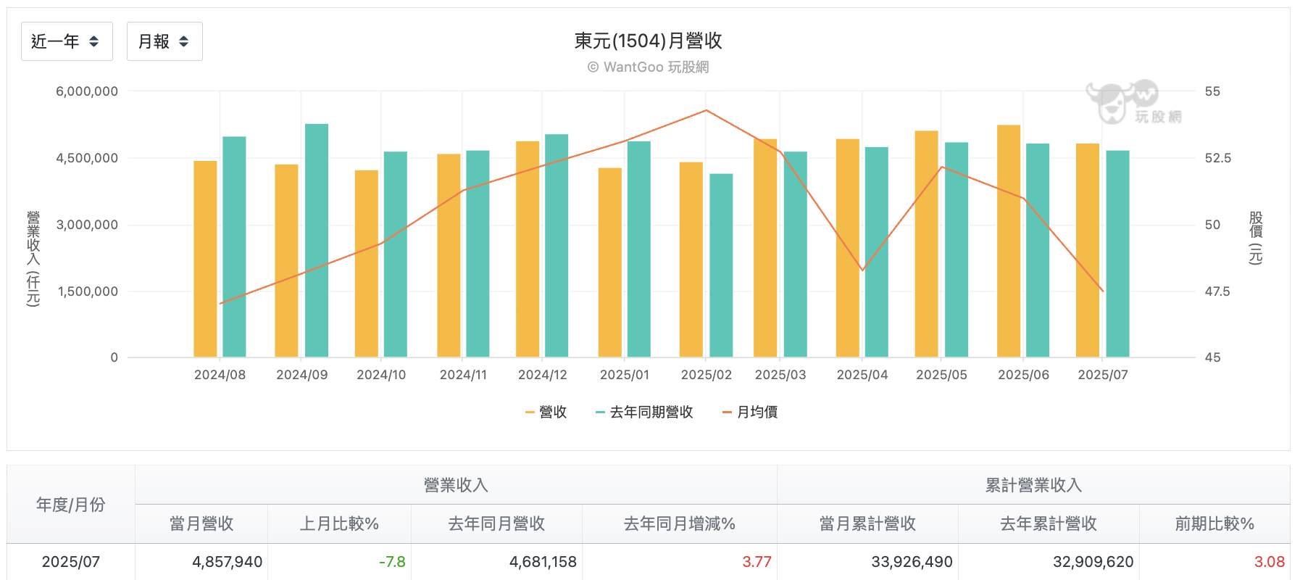The width and height of the screenshot is (1300, 580).
Task: Click the WantGoo 玩股網 credit link
Action: coord(649,67)
